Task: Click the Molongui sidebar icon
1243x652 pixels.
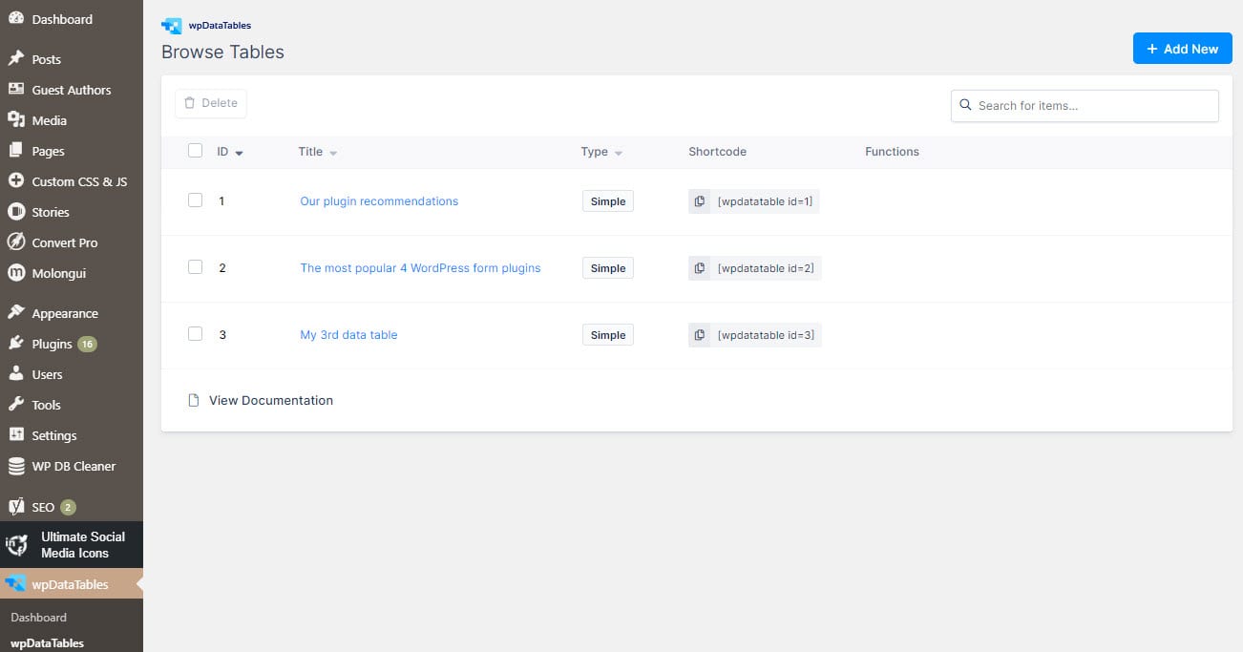Action: point(15,273)
